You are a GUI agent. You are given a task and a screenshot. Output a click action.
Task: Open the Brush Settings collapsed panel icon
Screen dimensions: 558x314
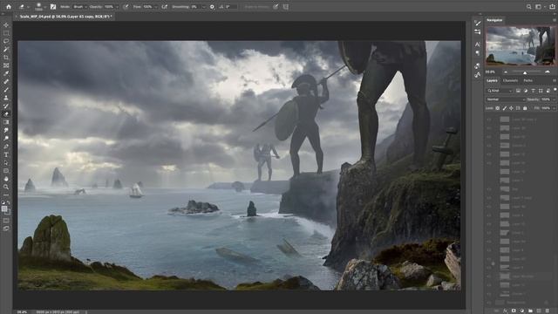pos(478,24)
